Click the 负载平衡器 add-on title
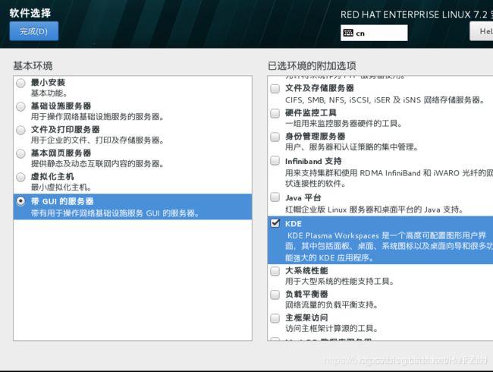Screen dimensions: 493x372 [x=306, y=295]
